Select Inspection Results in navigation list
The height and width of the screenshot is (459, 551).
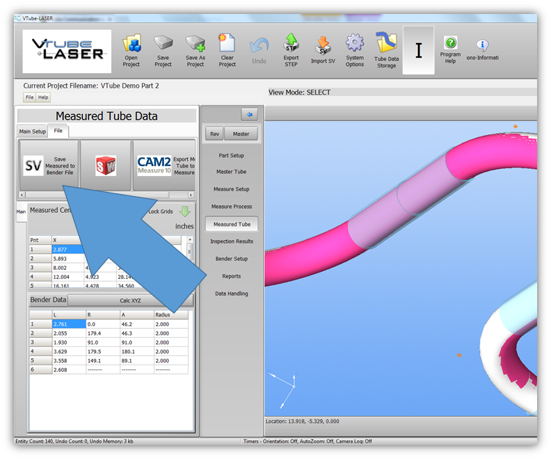[232, 241]
